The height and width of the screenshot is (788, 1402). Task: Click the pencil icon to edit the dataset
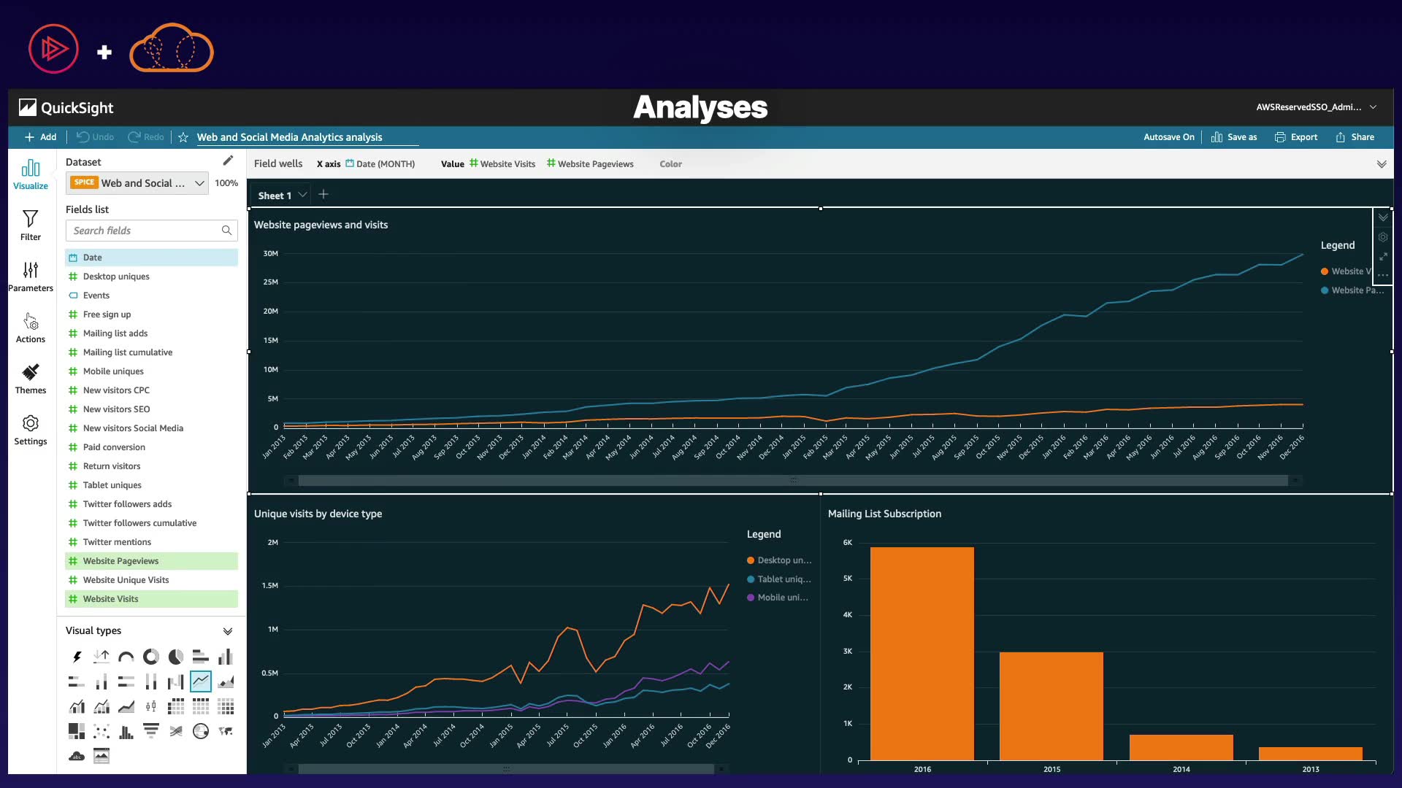point(228,161)
